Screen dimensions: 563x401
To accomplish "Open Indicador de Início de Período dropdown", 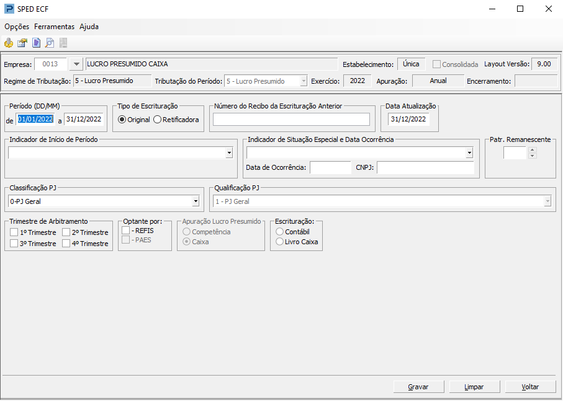I will pyautogui.click(x=229, y=153).
